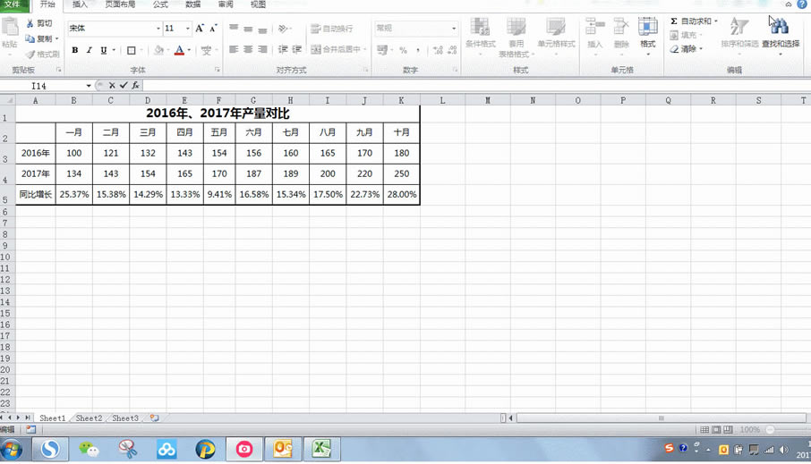The image size is (811, 464).
Task: Switch to the Sheet2 worksheet tab
Action: pos(89,418)
